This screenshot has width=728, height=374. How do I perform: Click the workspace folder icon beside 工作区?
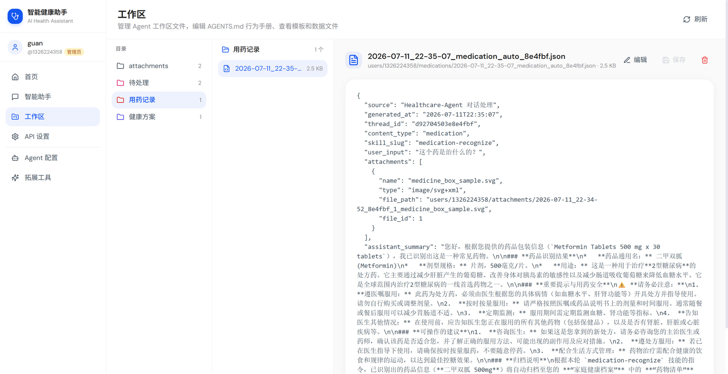pos(15,116)
